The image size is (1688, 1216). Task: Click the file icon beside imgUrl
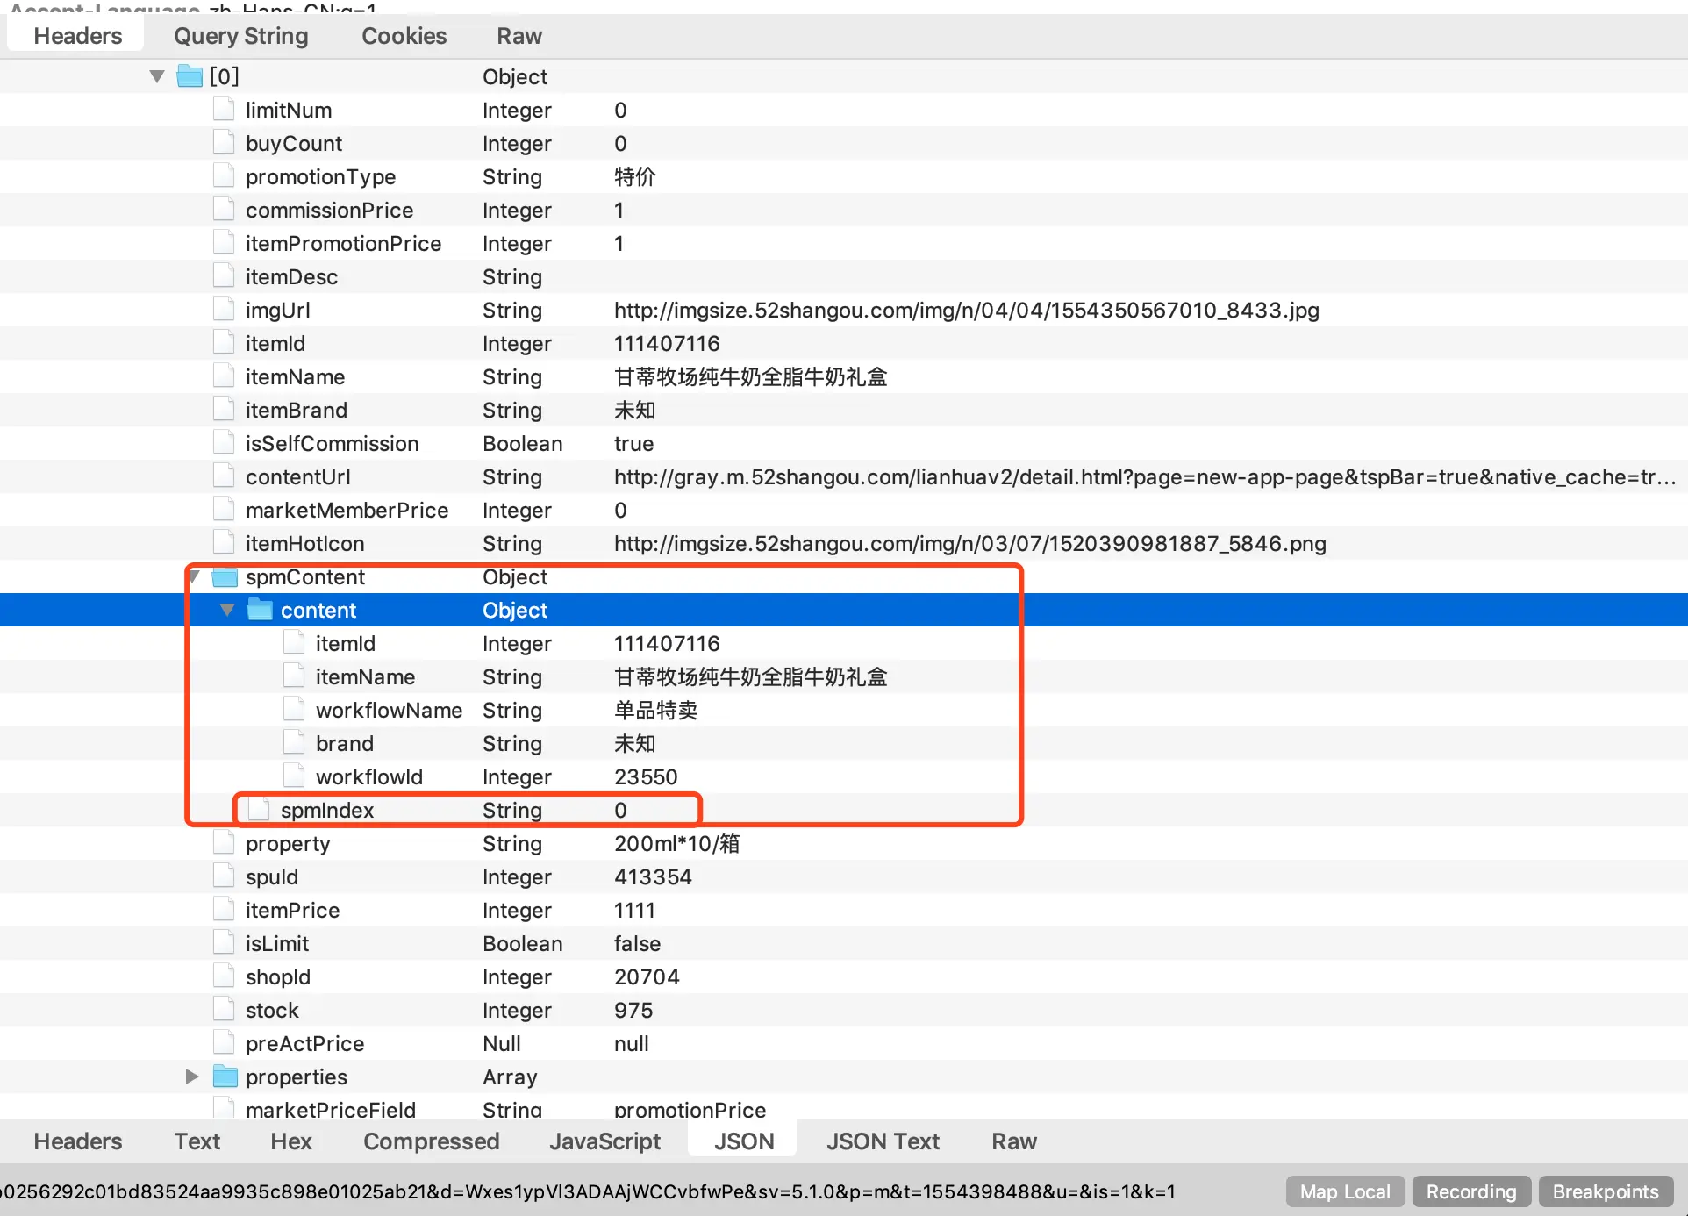[x=224, y=310]
